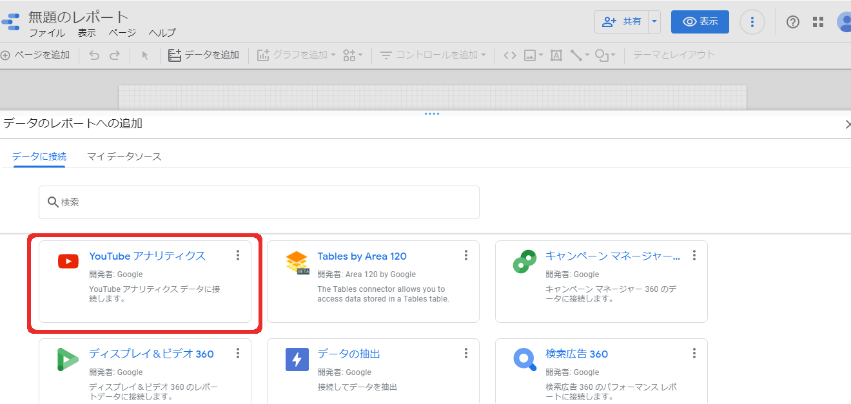This screenshot has height=404, width=851.
Task: Click the URL embed code icon
Action: coord(510,55)
